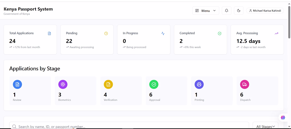Click the -2 days vs last month text

point(253,47)
